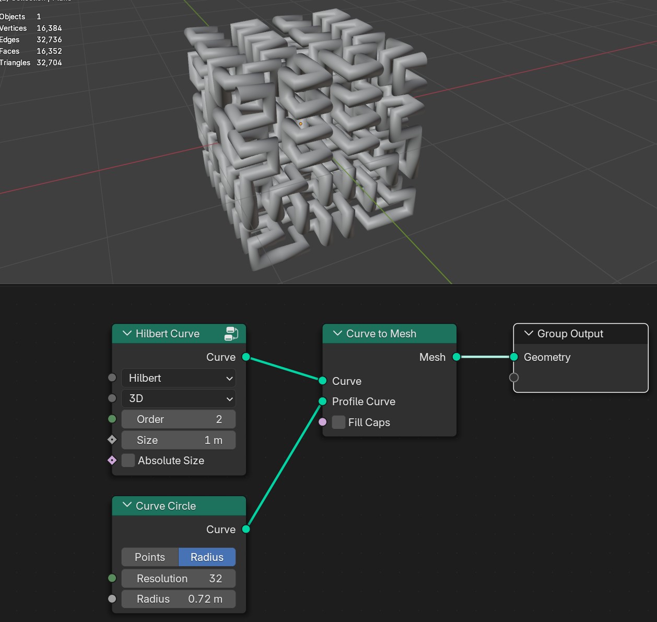Click the Absolute Size diamond socket

[112, 460]
